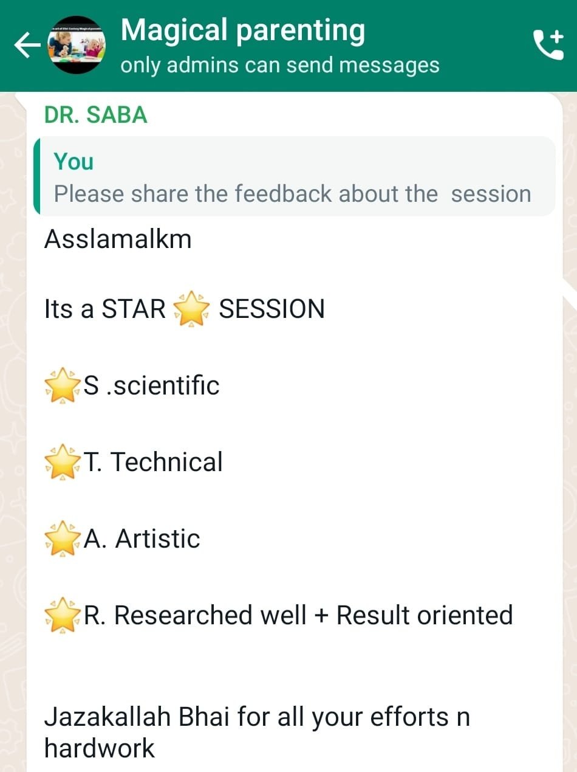Viewport: 577px width, 772px height.
Task: Tap the 'SESSION' word in message
Action: pos(271,309)
